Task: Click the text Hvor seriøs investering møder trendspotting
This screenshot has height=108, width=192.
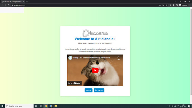Action: pyautogui.click(x=95, y=43)
